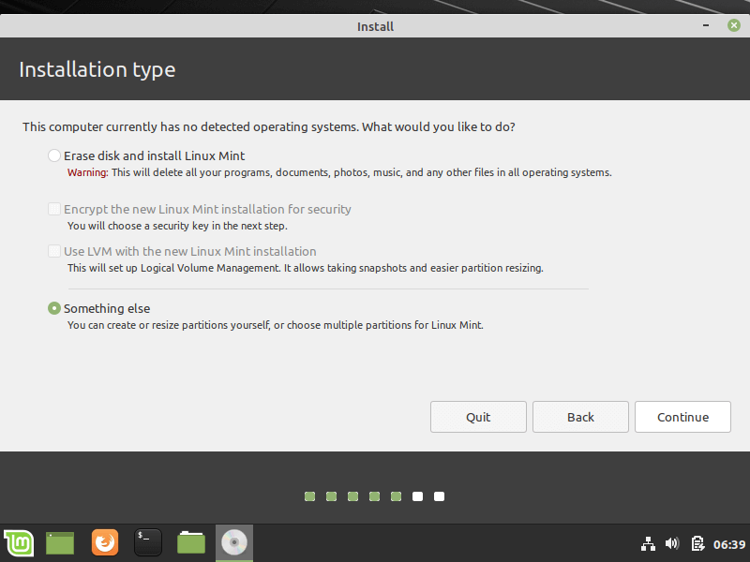Screen dimensions: 750x562
Task: Open the Terminal from the taskbar
Action: (x=148, y=543)
